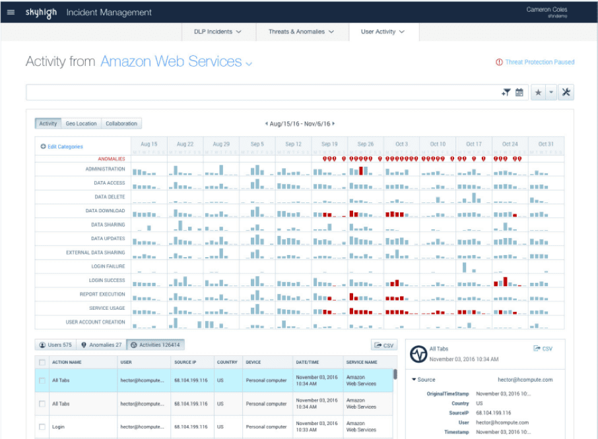This screenshot has width=598, height=439.
Task: Click the Login action name cell
Action: coord(58,427)
